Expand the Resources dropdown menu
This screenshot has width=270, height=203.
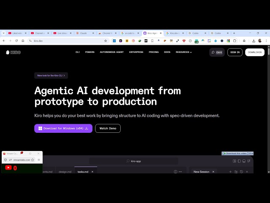click(x=184, y=52)
